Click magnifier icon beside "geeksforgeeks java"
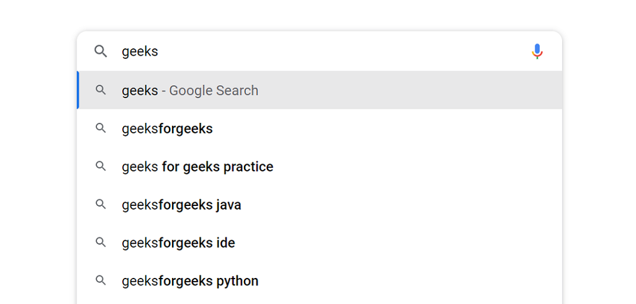Screen dimensions: 636x304 (x=101, y=205)
